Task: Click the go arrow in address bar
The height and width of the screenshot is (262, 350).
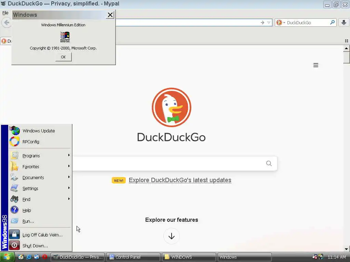Action: pyautogui.click(x=262, y=23)
